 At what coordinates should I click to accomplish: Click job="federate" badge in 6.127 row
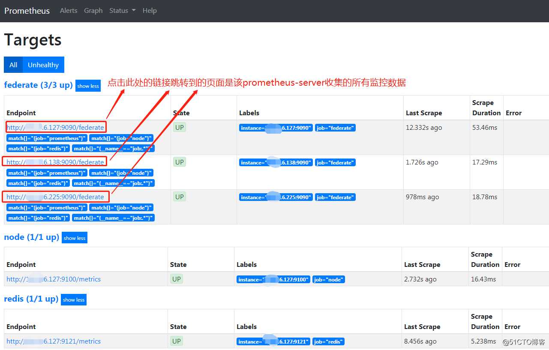pos(335,128)
